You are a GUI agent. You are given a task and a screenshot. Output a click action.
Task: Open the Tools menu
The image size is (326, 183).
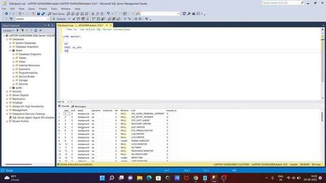(x=54, y=9)
